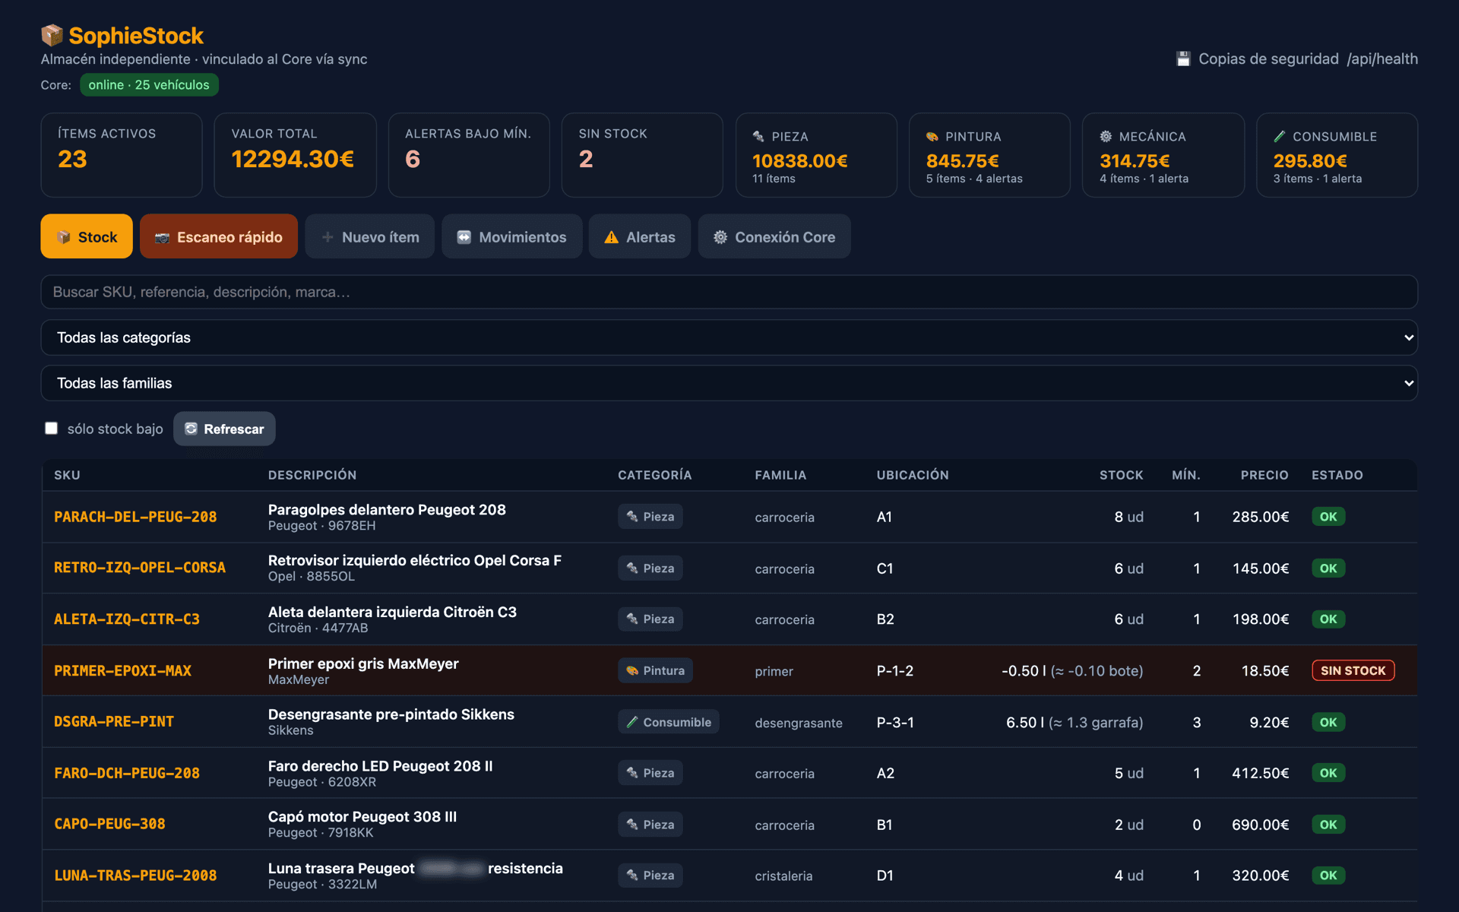Open the Alertas tab
This screenshot has height=912, width=1459.
[x=640, y=237]
